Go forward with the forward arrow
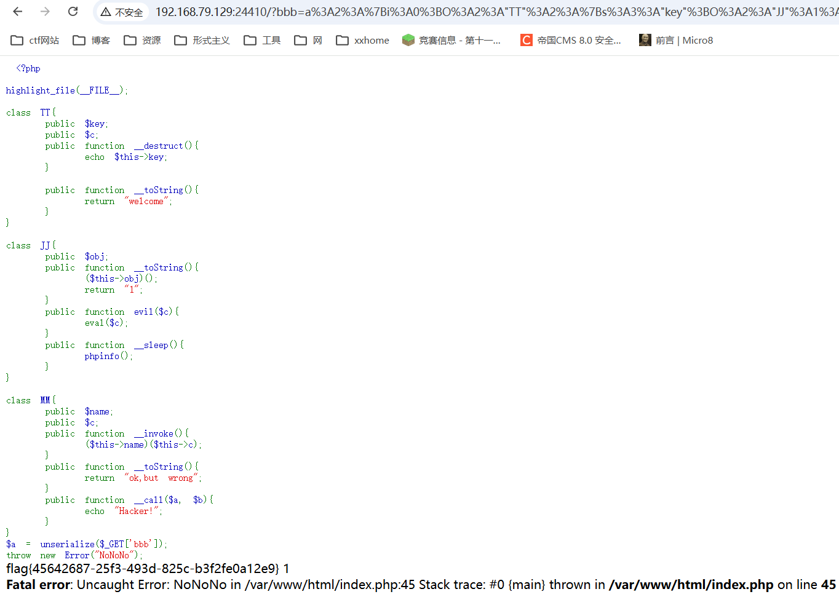 coord(45,12)
